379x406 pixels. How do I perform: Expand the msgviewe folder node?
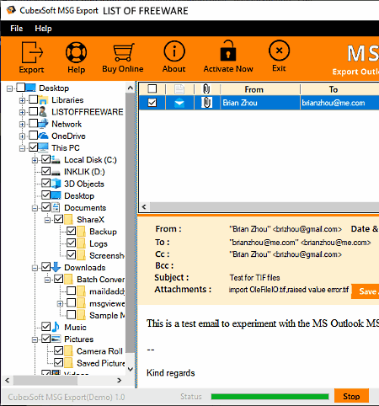(60, 304)
